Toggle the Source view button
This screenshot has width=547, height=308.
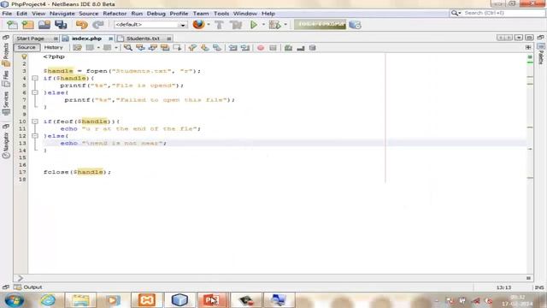tap(26, 48)
